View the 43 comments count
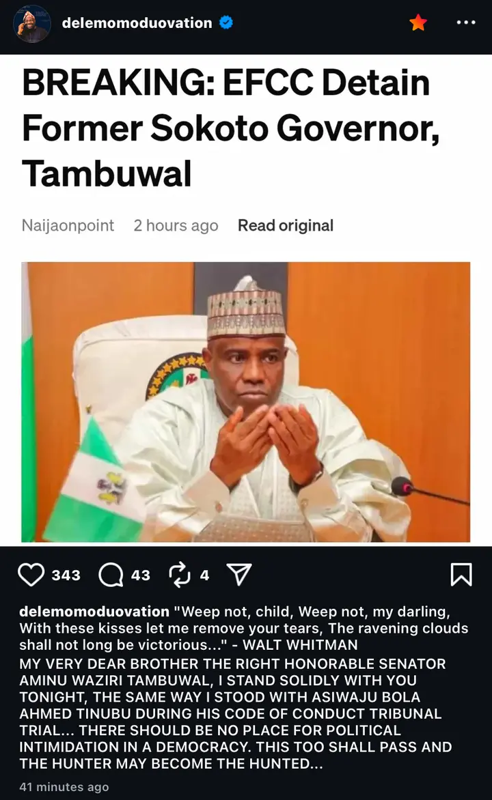The width and height of the screenshot is (492, 800). [141, 575]
